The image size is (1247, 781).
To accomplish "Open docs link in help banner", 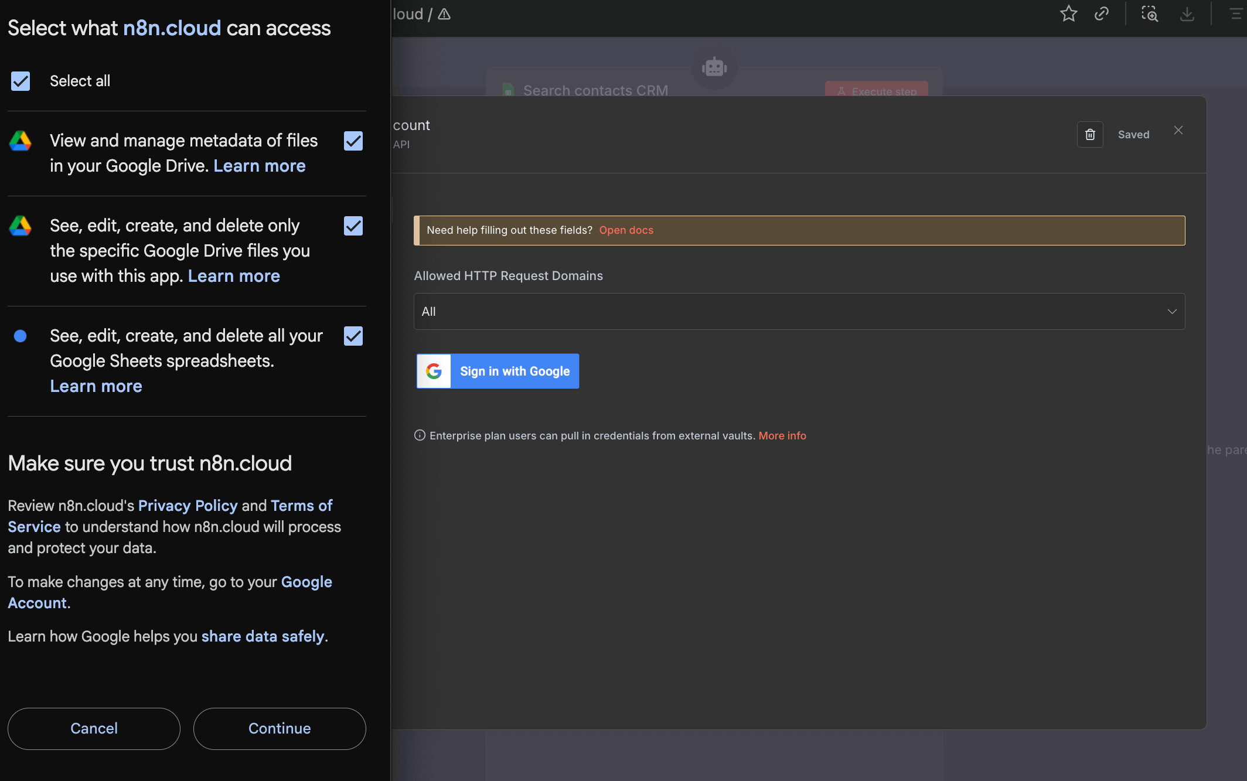I will point(626,230).
